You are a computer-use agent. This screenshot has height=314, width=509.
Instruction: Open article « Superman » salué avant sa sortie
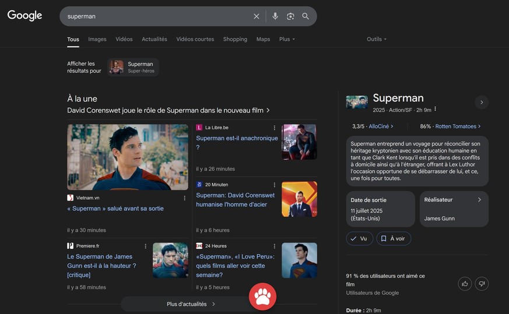[x=115, y=209]
